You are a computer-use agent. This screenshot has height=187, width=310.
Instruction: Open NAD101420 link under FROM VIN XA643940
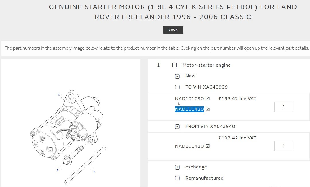189,146
